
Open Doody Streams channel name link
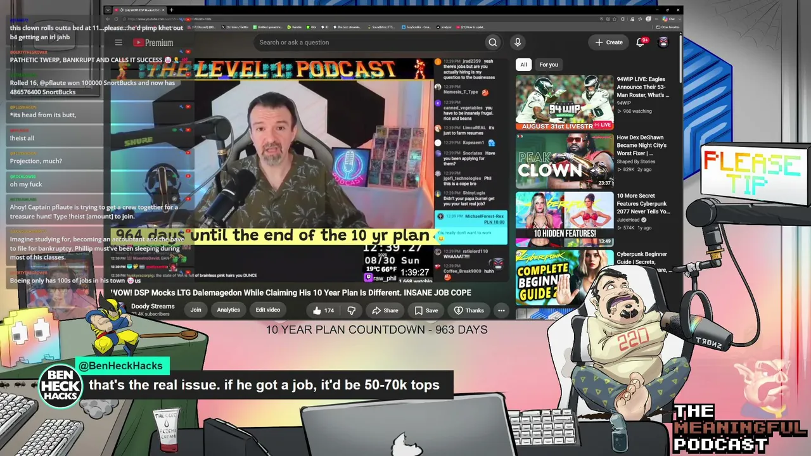(x=153, y=307)
